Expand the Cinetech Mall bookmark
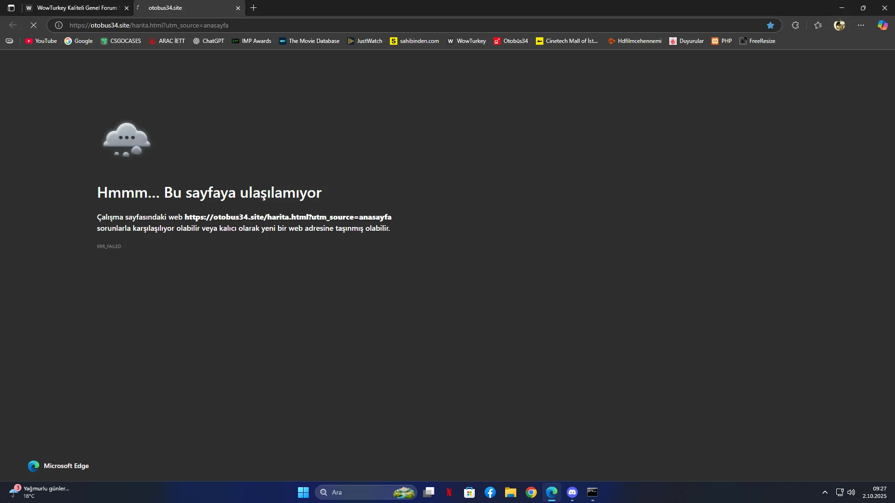The image size is (895, 503). (567, 41)
